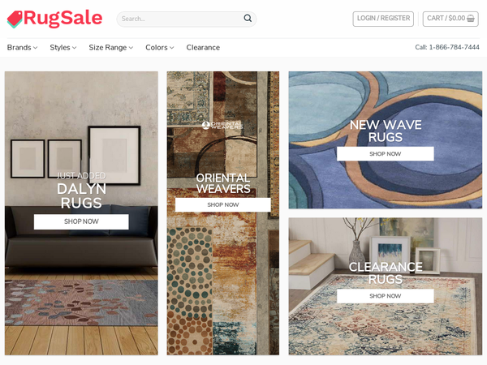Open the Colors dropdown menu

pos(160,48)
